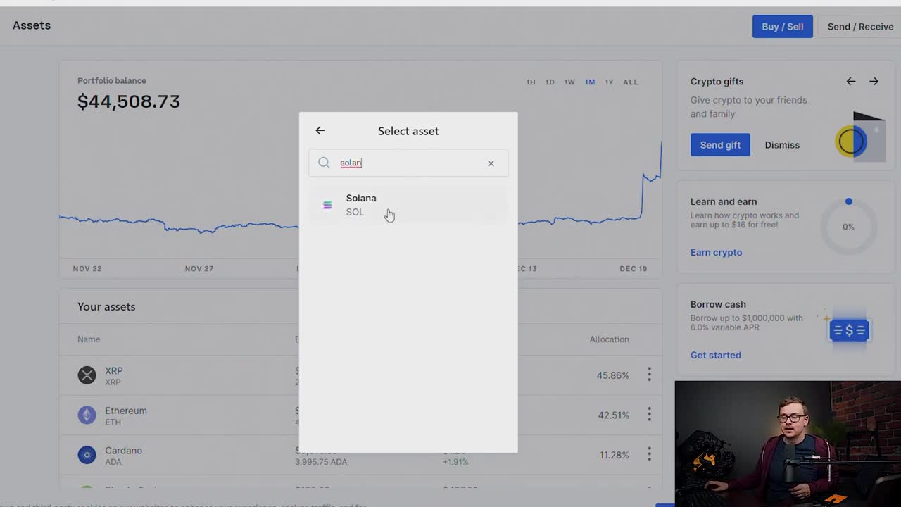901x507 pixels.
Task: Click the Cardano coin icon
Action: tap(87, 455)
